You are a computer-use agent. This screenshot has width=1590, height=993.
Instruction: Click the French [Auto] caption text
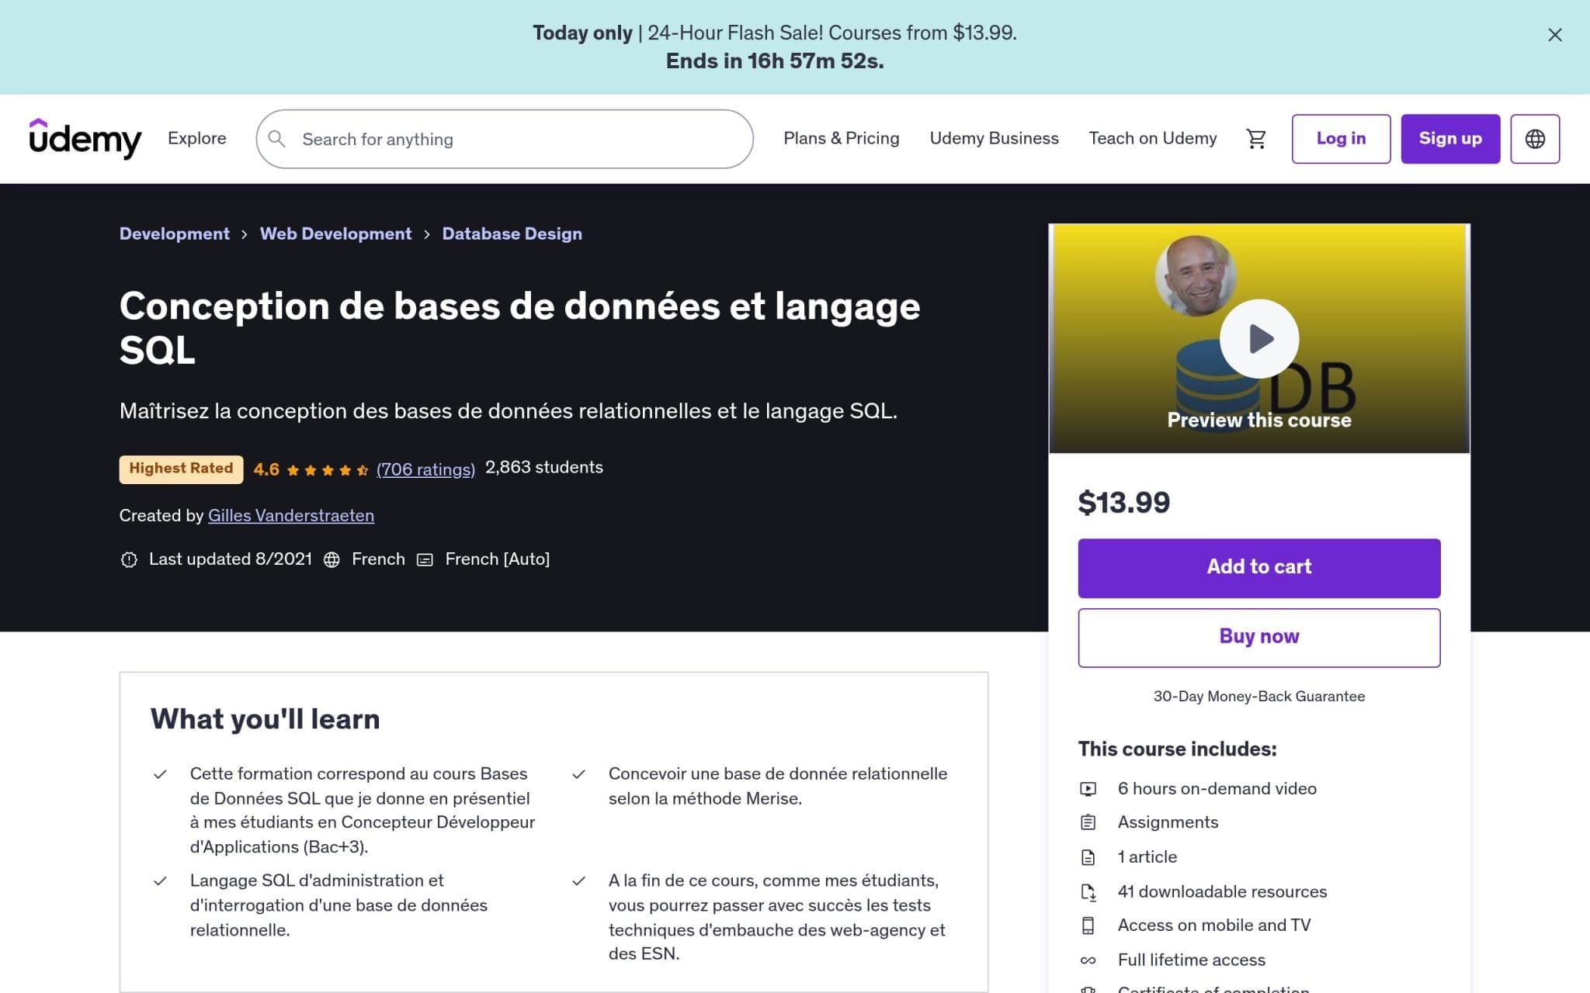pyautogui.click(x=497, y=559)
